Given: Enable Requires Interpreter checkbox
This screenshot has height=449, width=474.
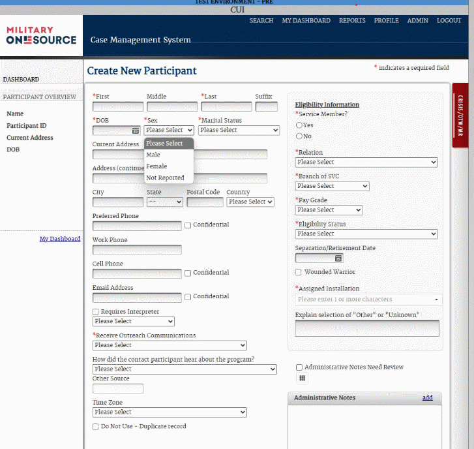Looking at the screenshot, I should click(96, 312).
